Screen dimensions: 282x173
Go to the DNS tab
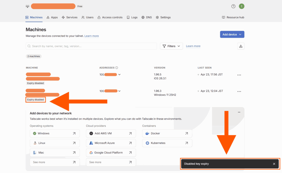click(147, 17)
